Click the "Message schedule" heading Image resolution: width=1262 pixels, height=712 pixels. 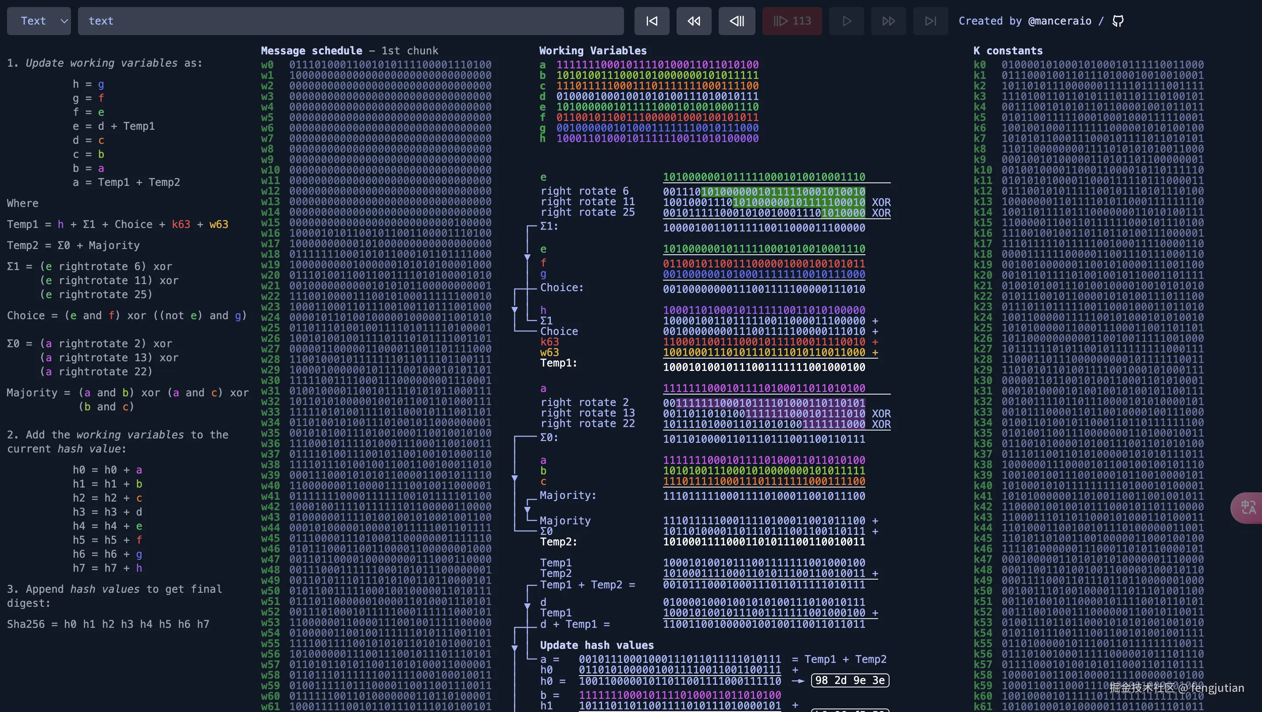[x=312, y=50]
